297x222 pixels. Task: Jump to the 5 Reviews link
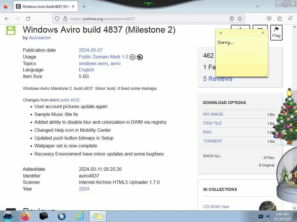tap(218, 79)
